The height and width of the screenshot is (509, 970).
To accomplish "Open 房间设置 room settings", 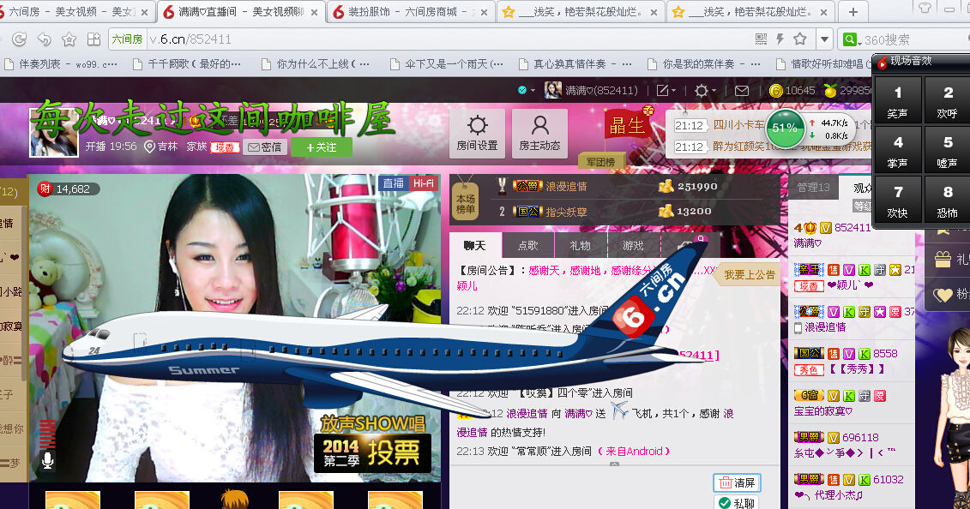I will pos(477,134).
